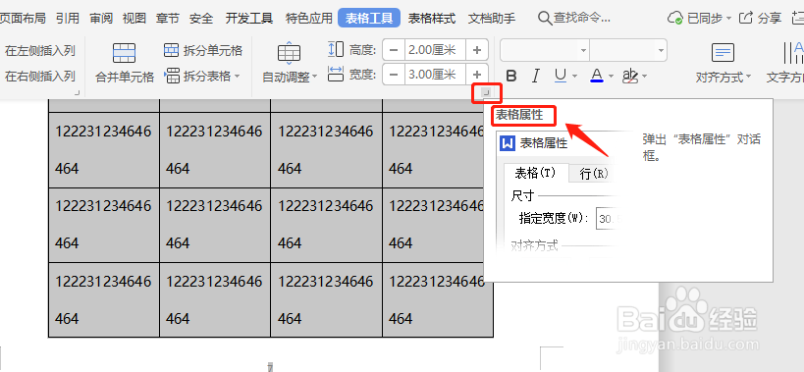Click the column width (宽度) icon
Screen dimensions: 804x372
[336, 75]
